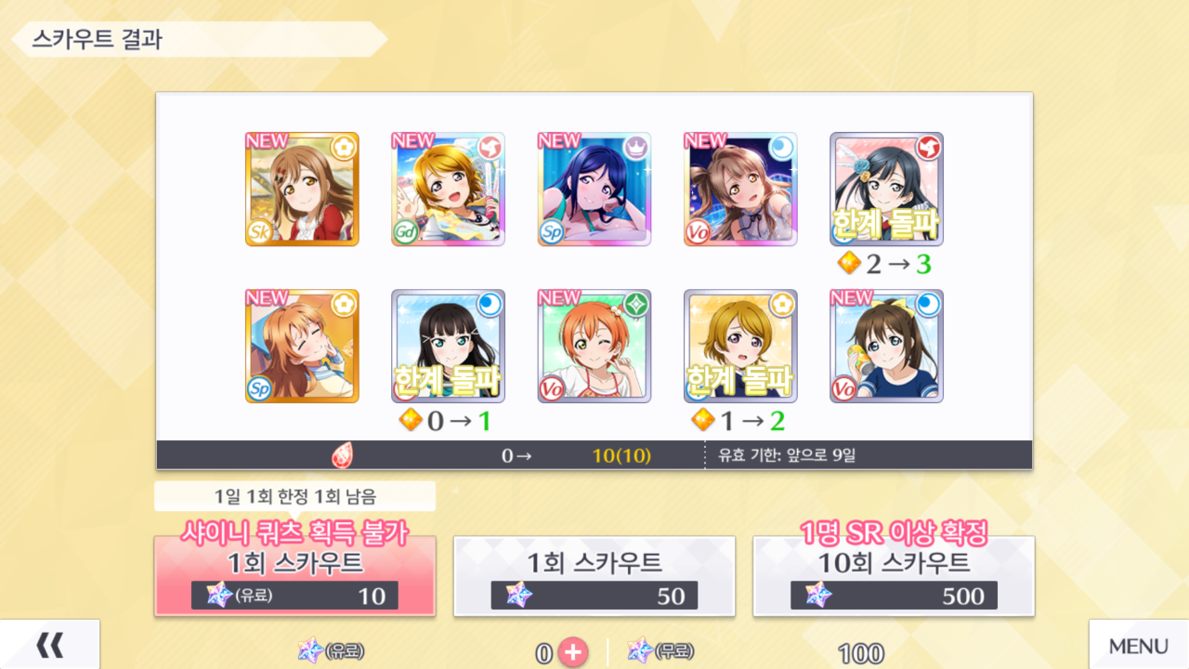Tap the red teardrop Shiny Quartz icon

[x=343, y=455]
